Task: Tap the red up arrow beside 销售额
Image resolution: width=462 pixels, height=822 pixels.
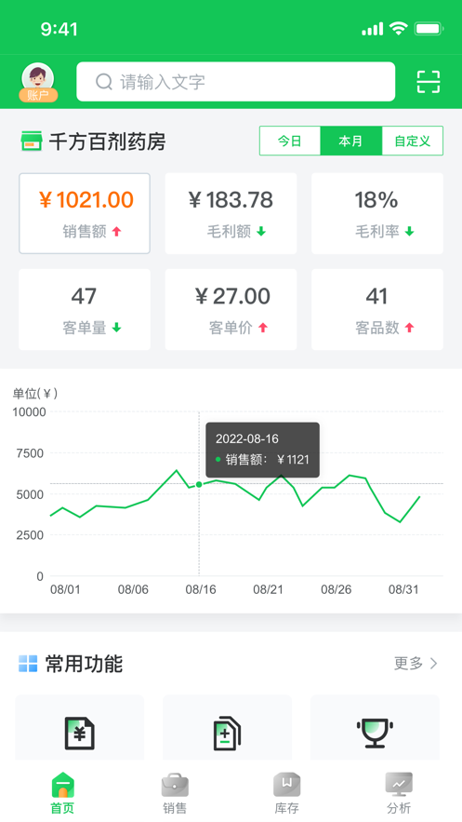Action: click(117, 231)
